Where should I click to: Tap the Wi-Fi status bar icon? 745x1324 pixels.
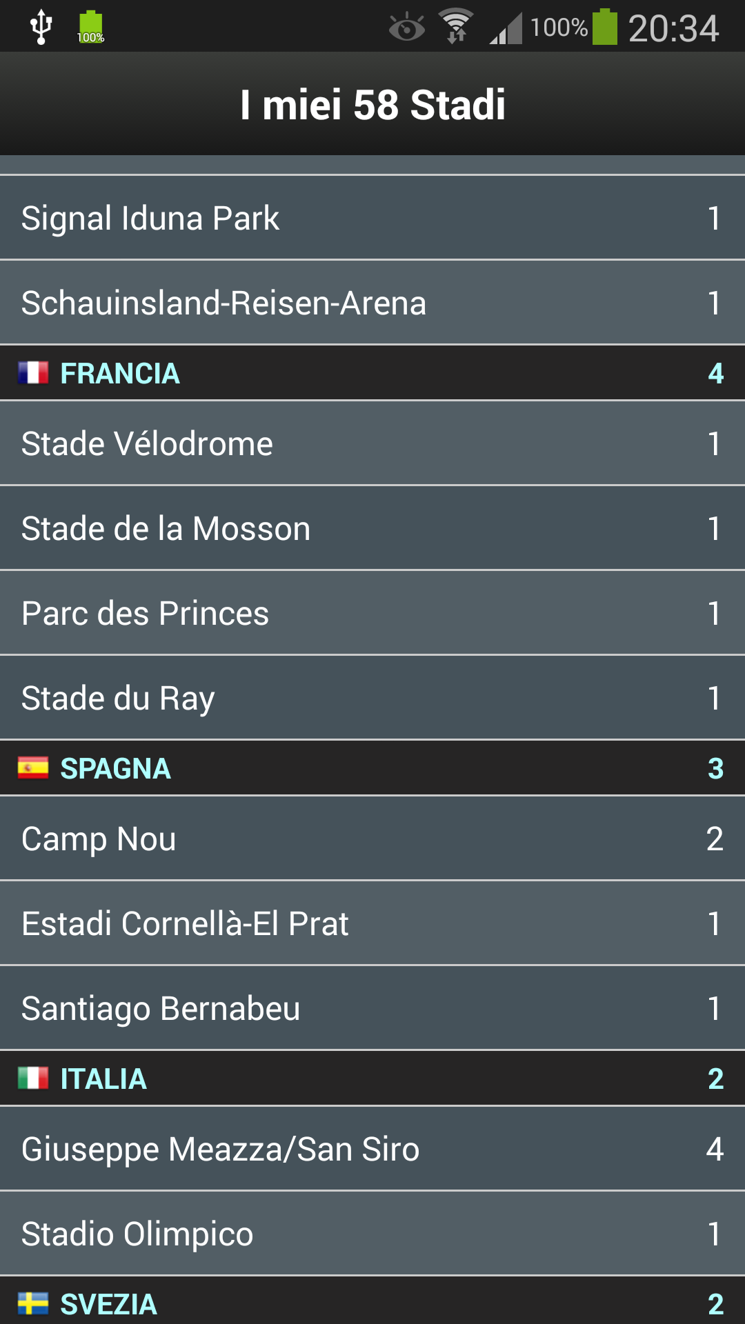456,26
